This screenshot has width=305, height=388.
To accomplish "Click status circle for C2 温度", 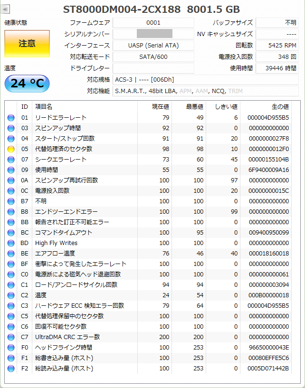I will [x=11, y=295].
